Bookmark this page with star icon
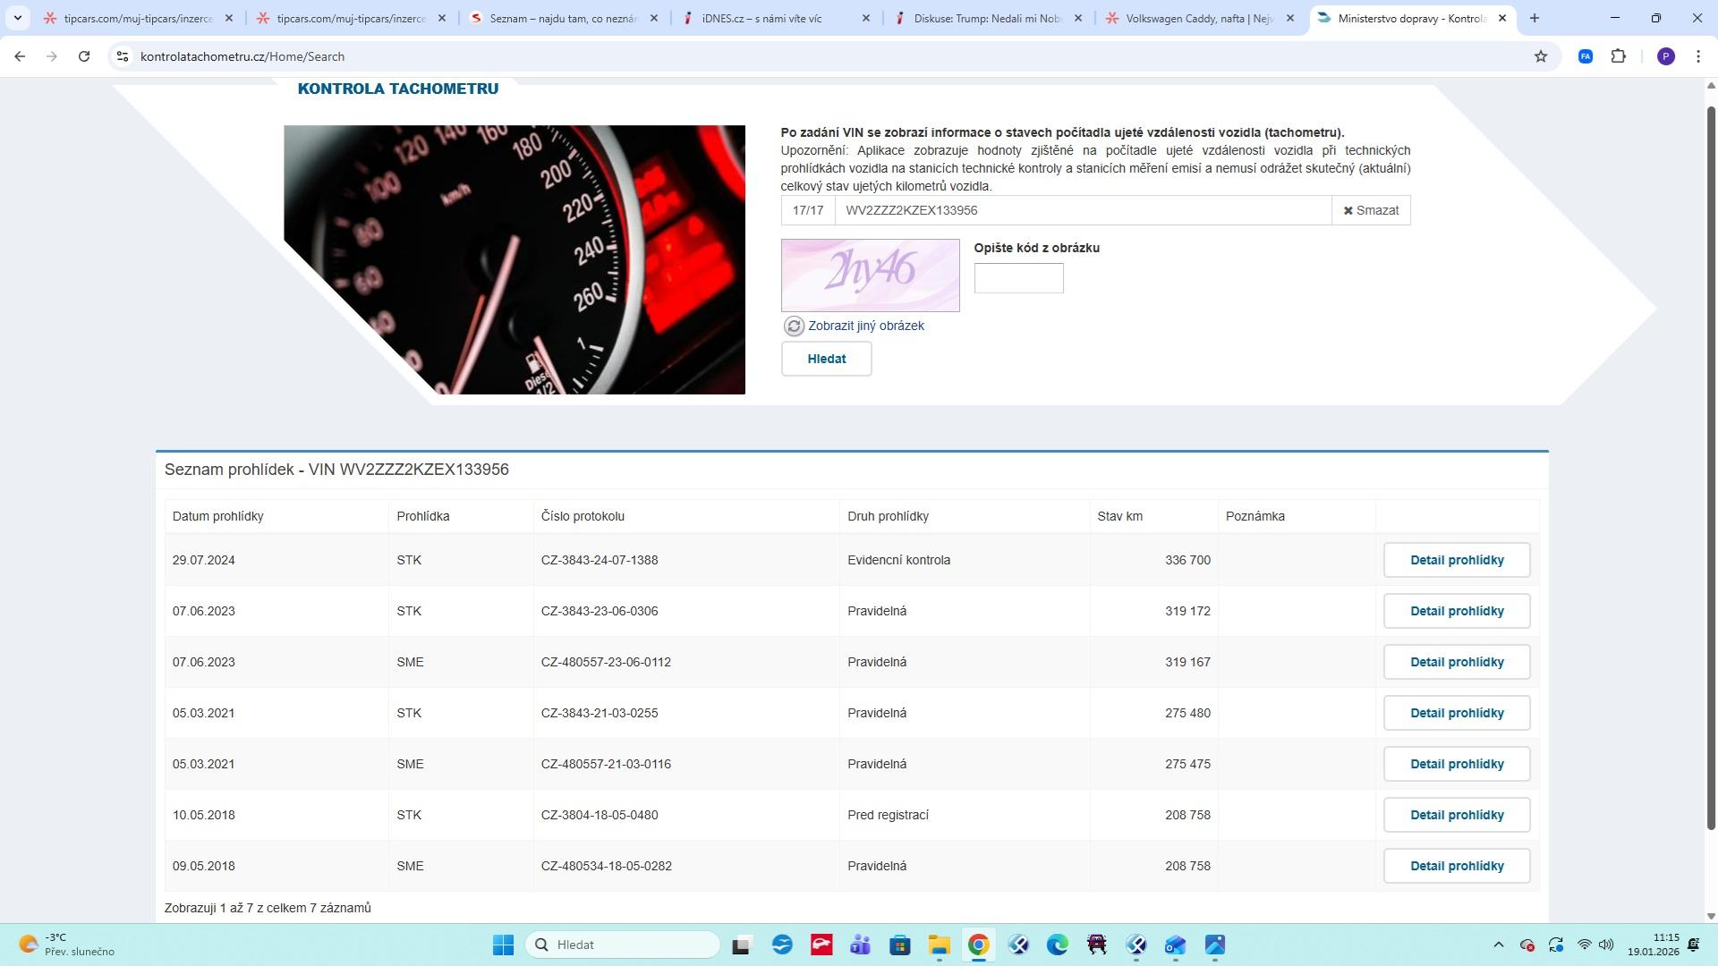This screenshot has width=1718, height=966. tap(1541, 56)
